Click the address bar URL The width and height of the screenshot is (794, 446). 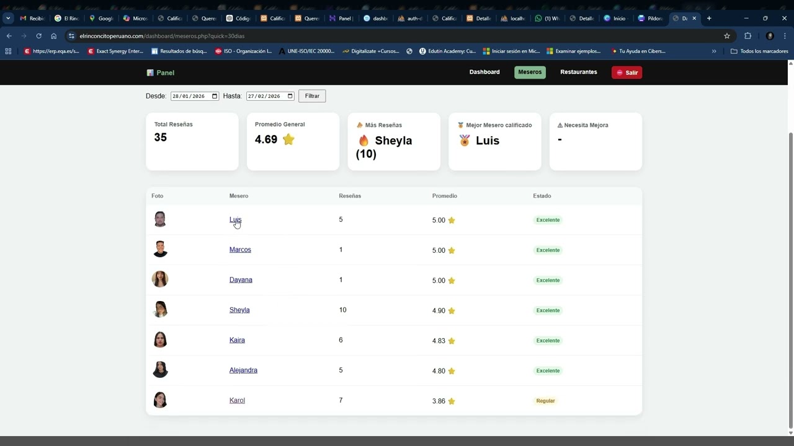click(162, 36)
